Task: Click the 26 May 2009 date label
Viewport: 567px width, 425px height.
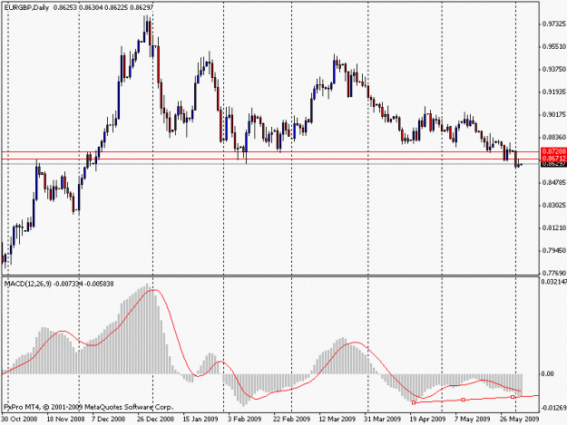Action: pyautogui.click(x=519, y=419)
